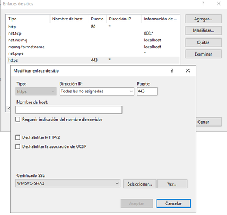Image resolution: width=227 pixels, height=215 pixels.
Task: Sort by the Puerto column header
Action: click(x=97, y=19)
